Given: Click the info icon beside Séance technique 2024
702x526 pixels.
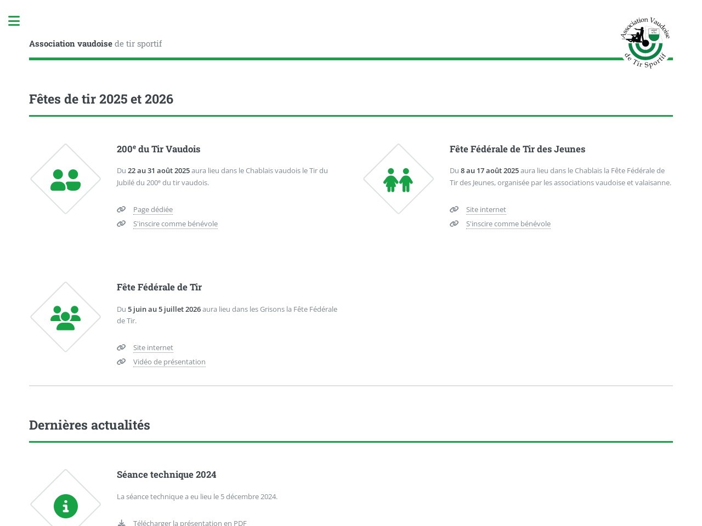Looking at the screenshot, I should [x=66, y=506].
